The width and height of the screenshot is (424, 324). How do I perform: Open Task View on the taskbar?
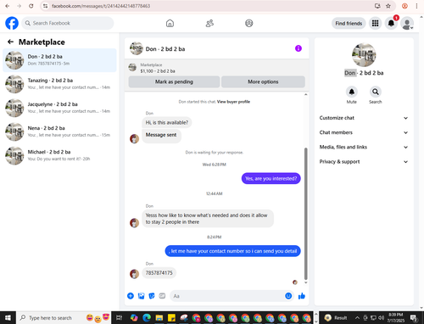[120, 318]
